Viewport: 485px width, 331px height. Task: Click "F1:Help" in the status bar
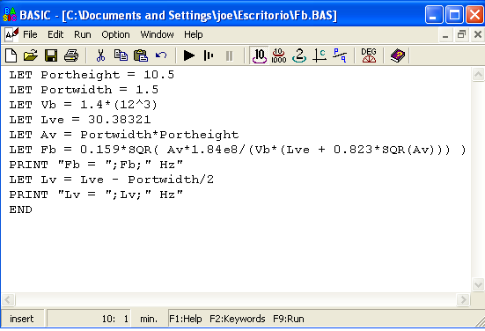tap(186, 319)
